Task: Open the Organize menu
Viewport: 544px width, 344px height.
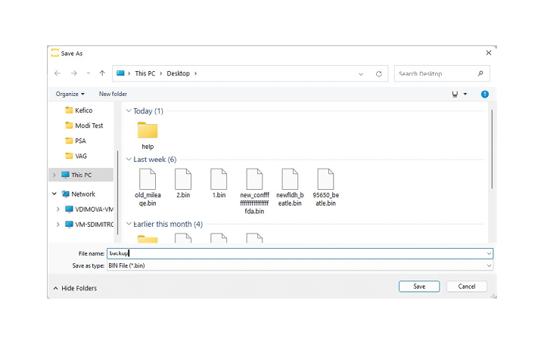Action: pos(70,95)
